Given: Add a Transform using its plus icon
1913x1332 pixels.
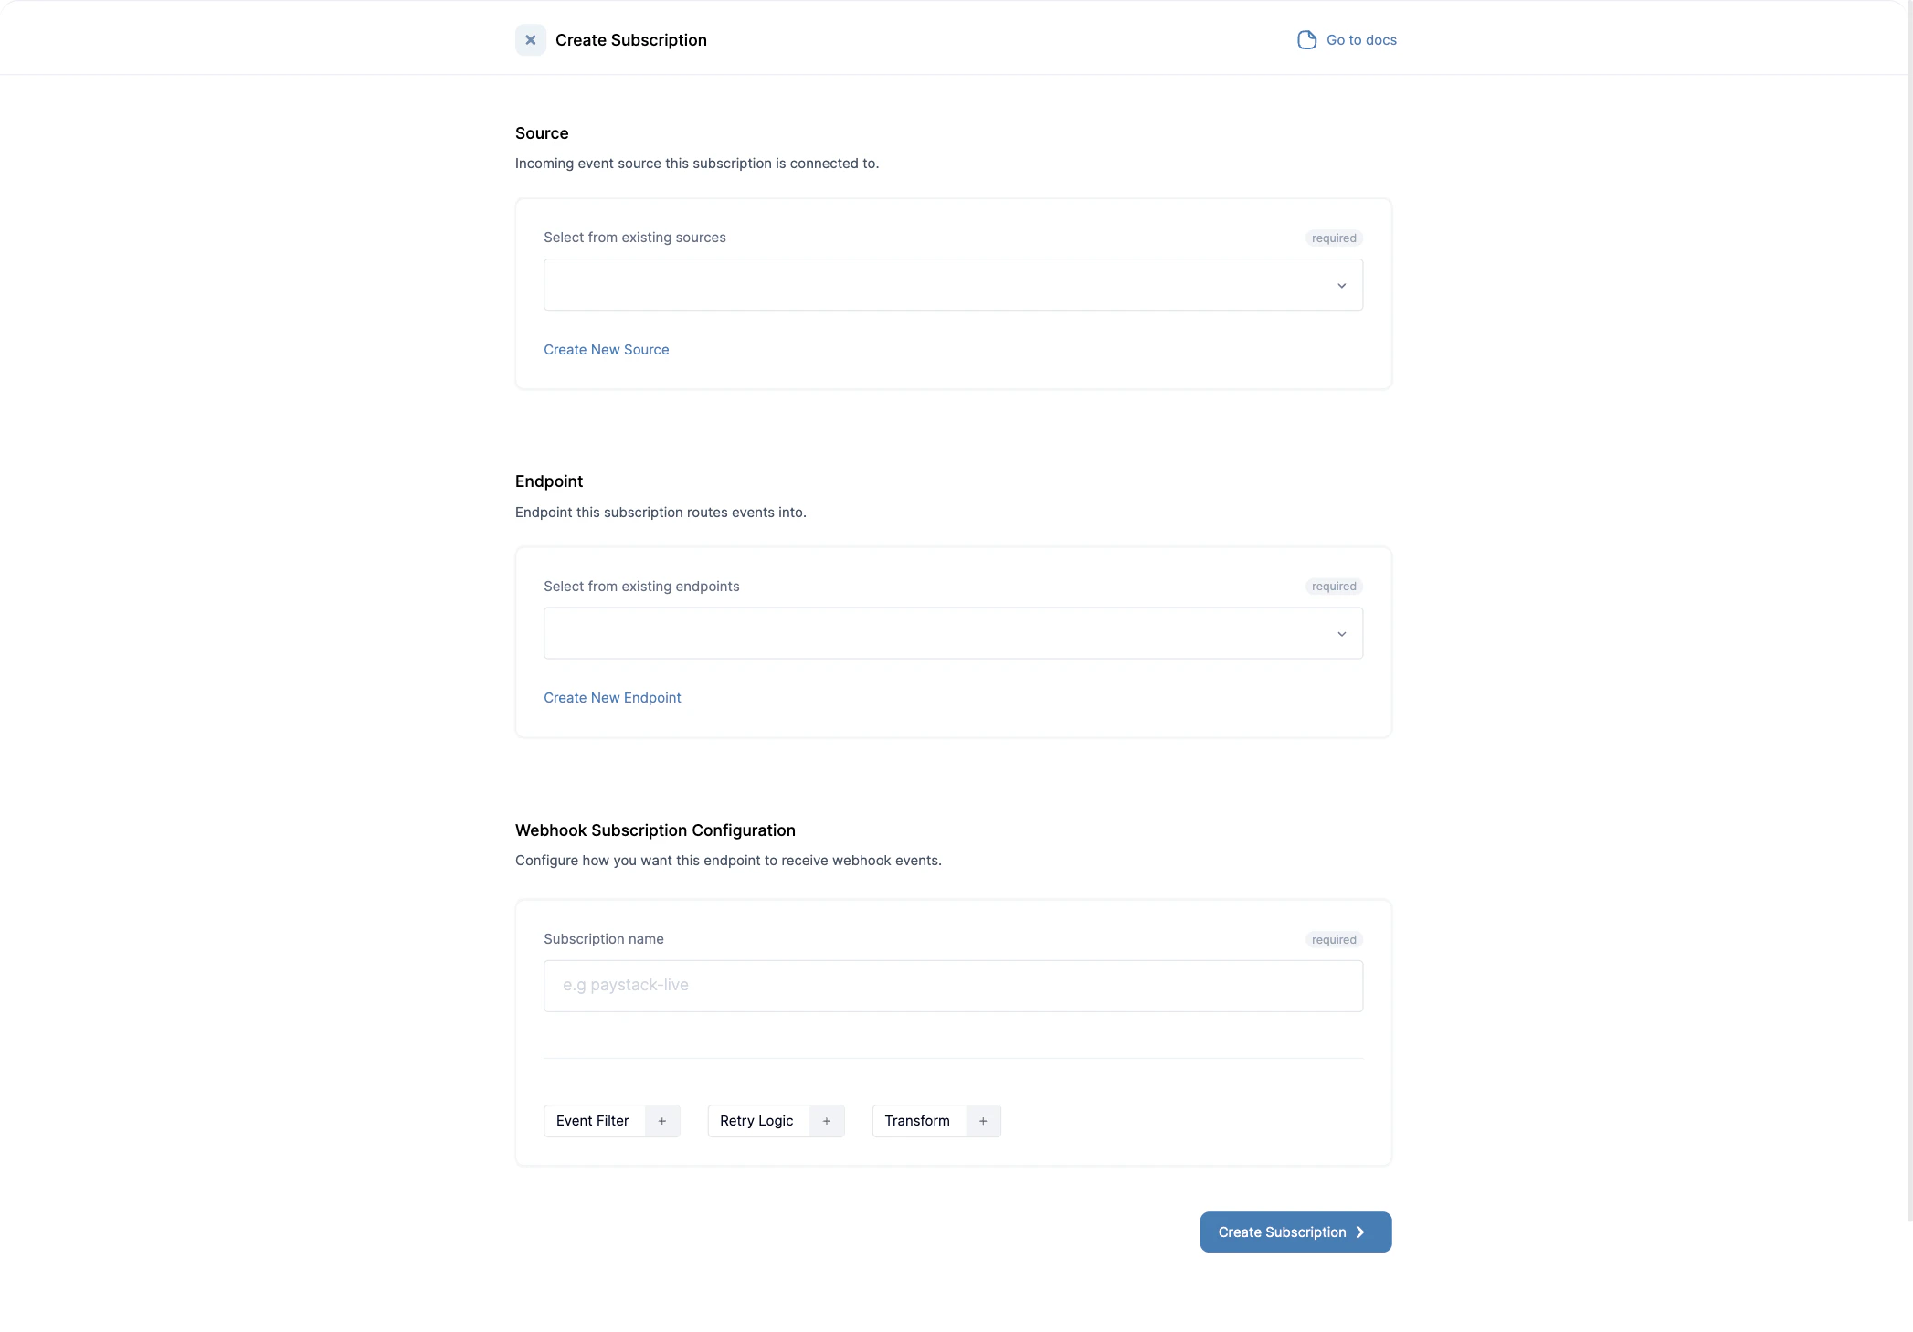Looking at the screenshot, I should [983, 1121].
